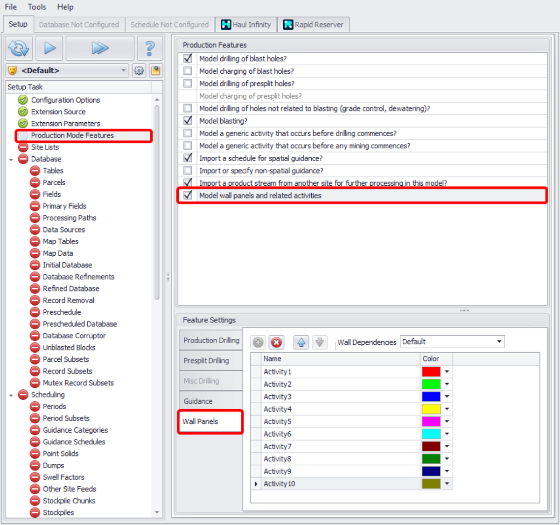The image size is (560, 525).
Task: Click the green plus add activity icon
Action: 258,343
